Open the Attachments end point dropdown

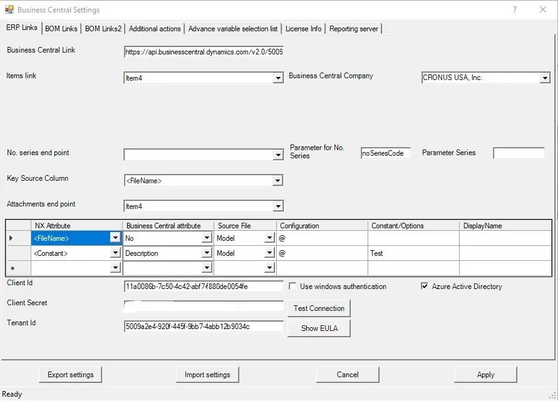[278, 206]
